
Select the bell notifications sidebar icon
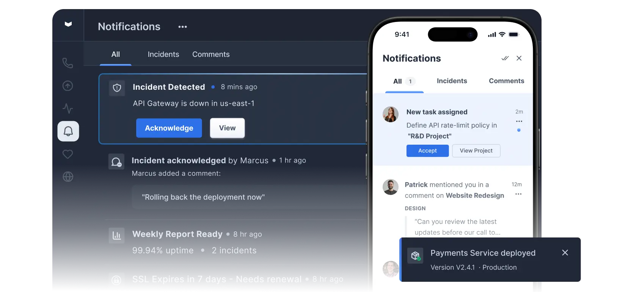coord(68,131)
